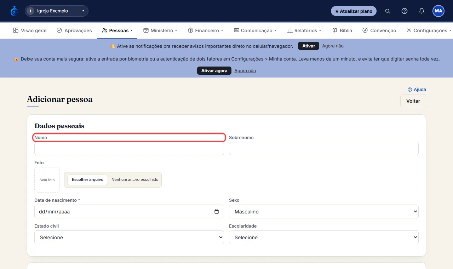Expand the Financeiro menu

click(206, 30)
